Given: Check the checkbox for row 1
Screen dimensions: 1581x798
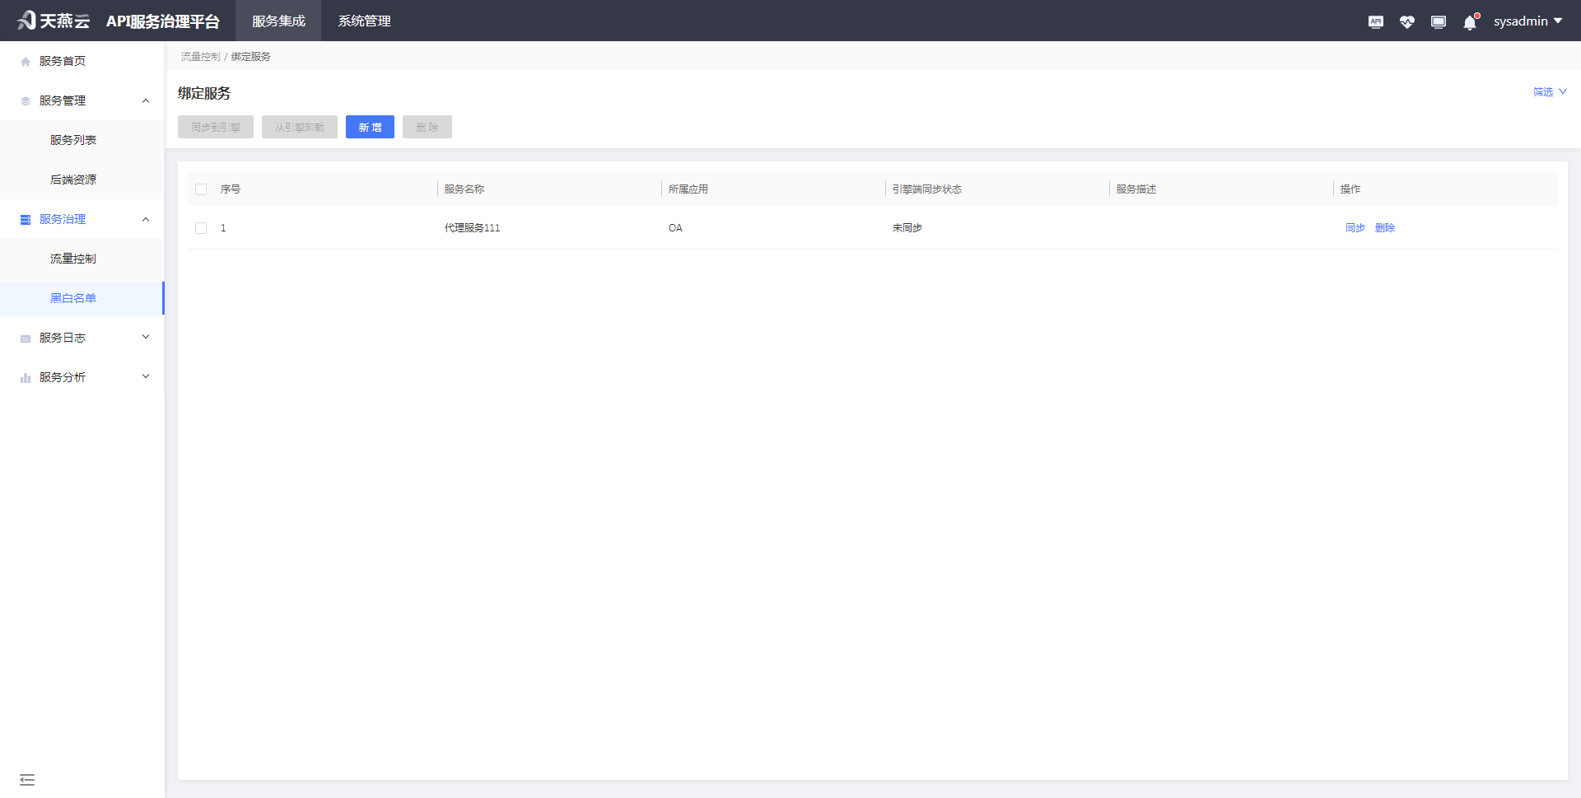Looking at the screenshot, I should coord(201,228).
